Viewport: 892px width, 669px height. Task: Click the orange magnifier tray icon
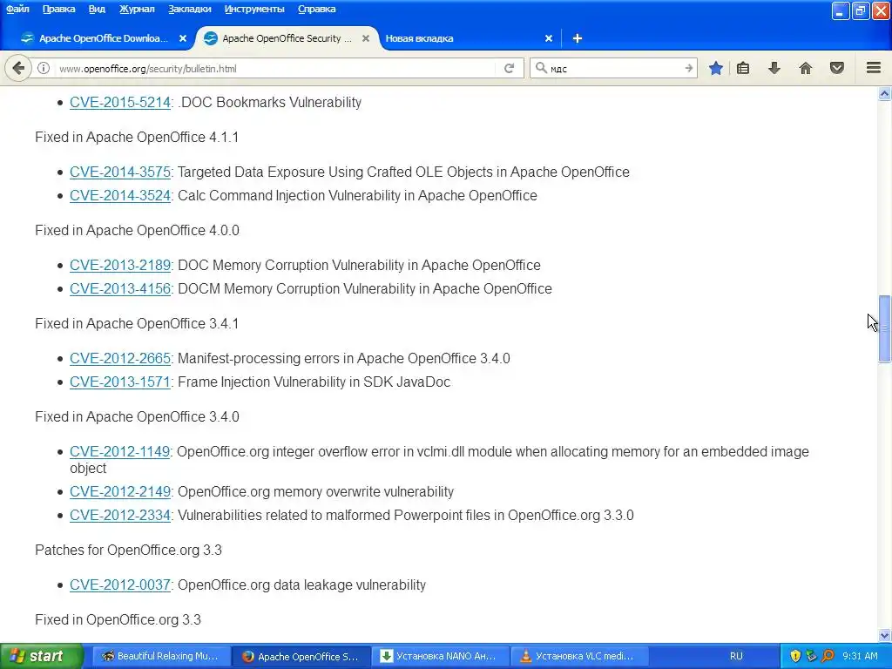click(x=828, y=656)
